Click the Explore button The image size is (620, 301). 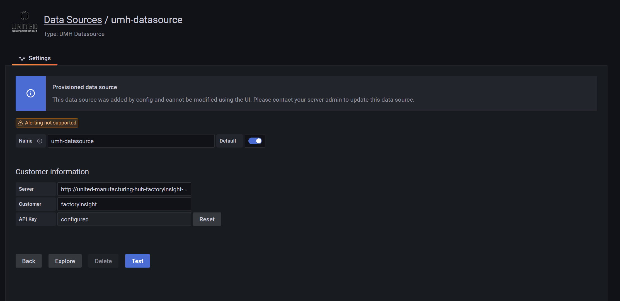(65, 261)
